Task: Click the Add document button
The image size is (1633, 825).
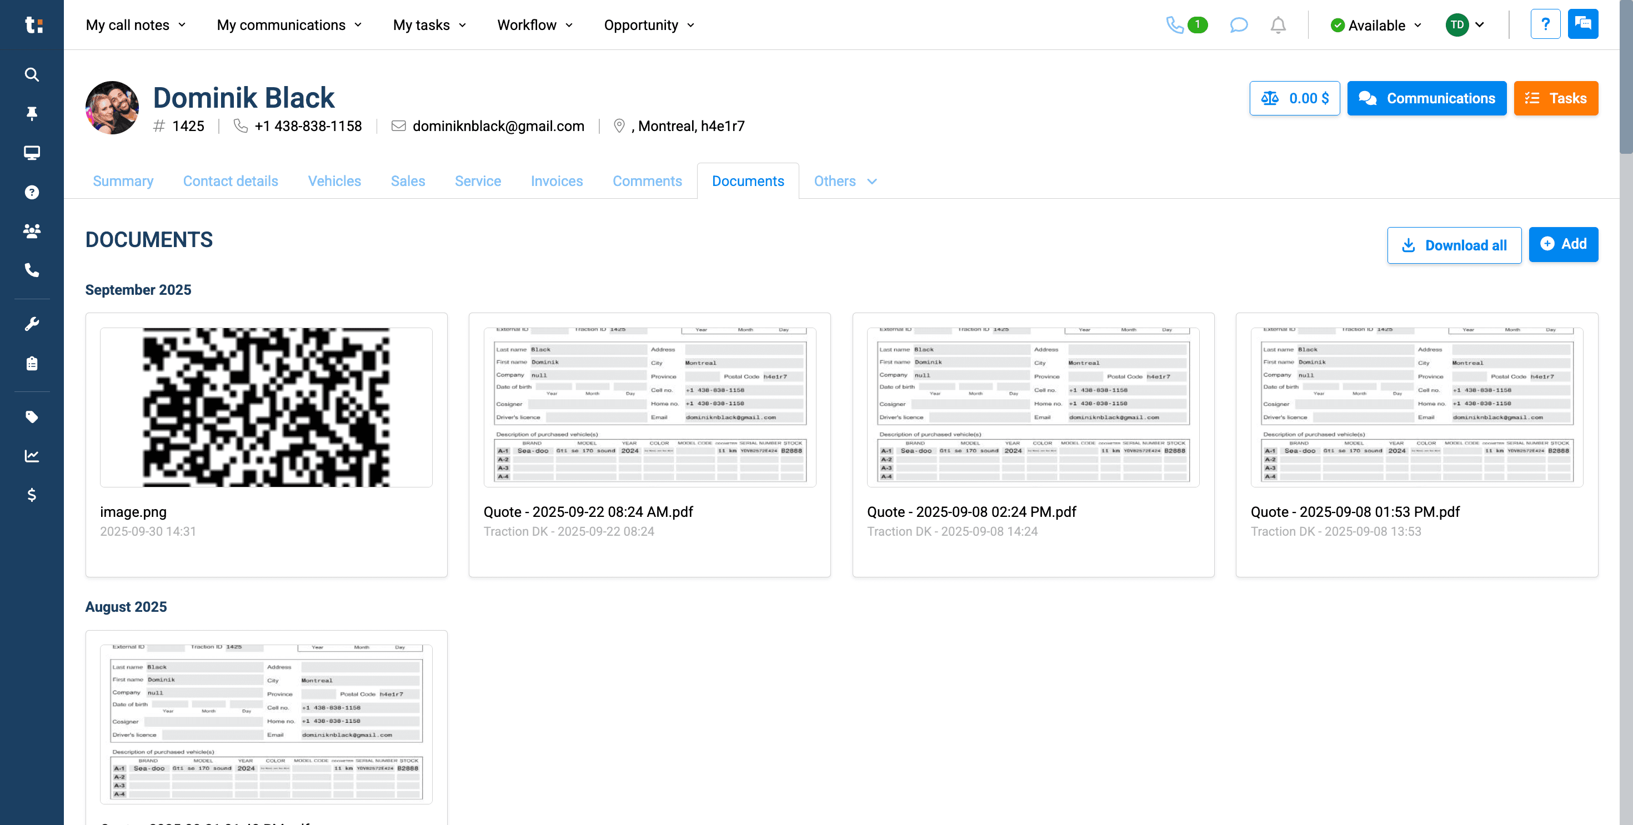Action: (x=1563, y=244)
